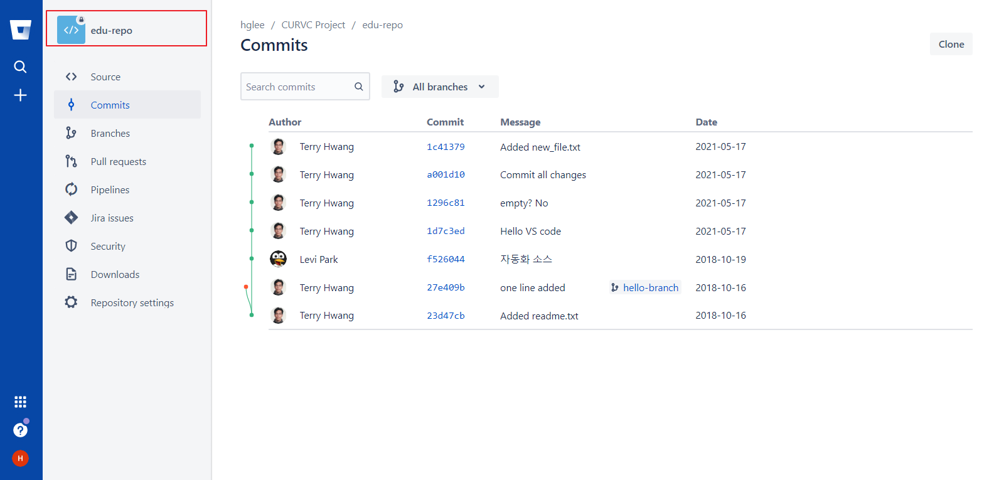This screenshot has width=994, height=480.
Task: Open Downloads in the sidebar
Action: tap(127, 274)
